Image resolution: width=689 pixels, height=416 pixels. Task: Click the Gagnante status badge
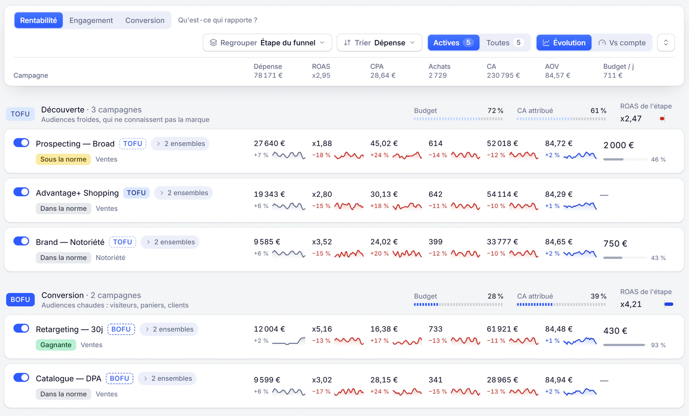[x=56, y=345]
